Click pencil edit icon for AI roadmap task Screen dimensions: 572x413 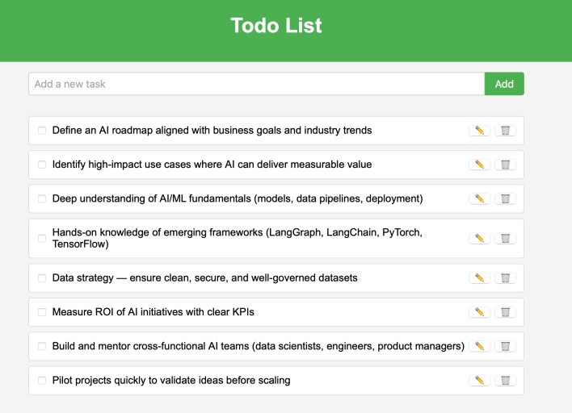coord(479,131)
